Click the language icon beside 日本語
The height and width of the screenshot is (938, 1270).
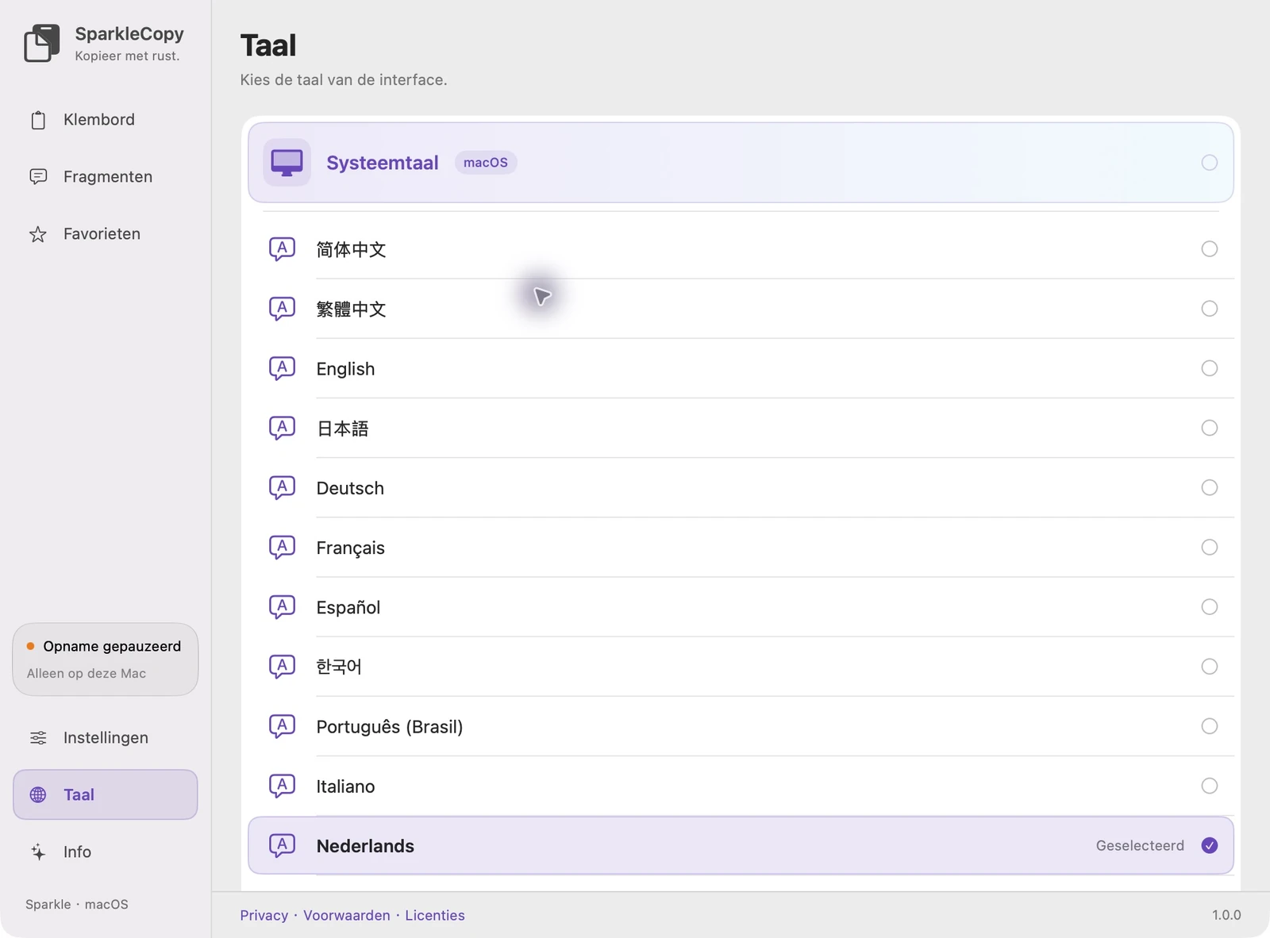pyautogui.click(x=282, y=428)
